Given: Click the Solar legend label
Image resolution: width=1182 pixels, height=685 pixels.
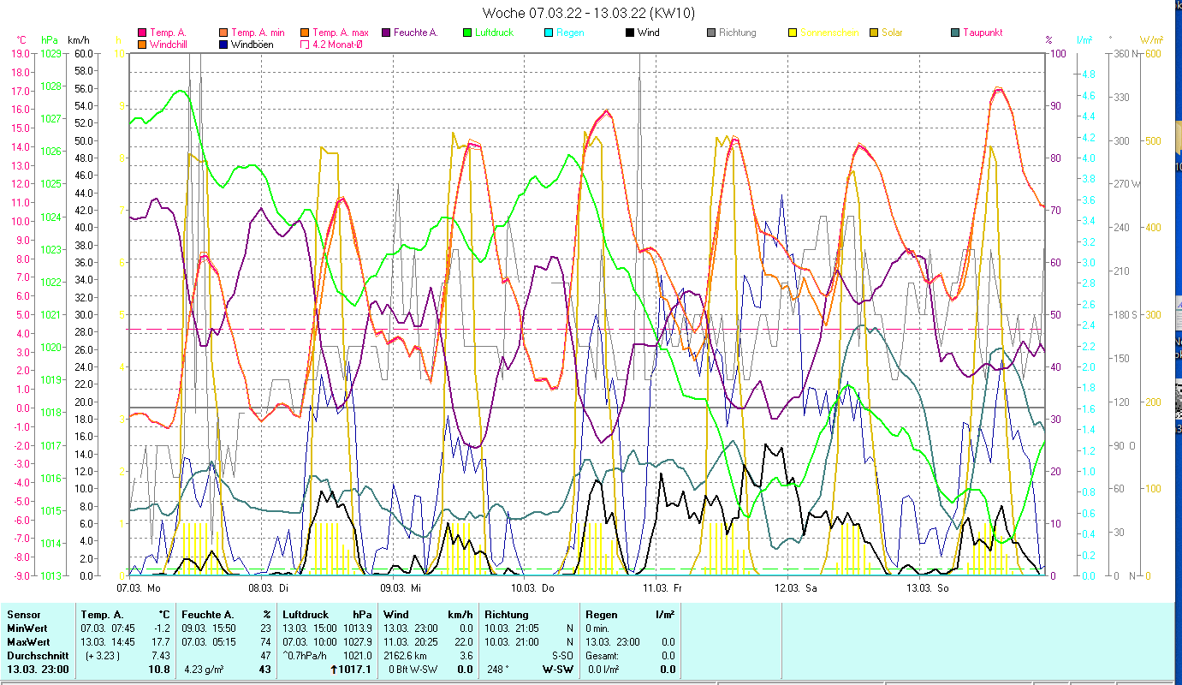Looking at the screenshot, I should (x=892, y=33).
